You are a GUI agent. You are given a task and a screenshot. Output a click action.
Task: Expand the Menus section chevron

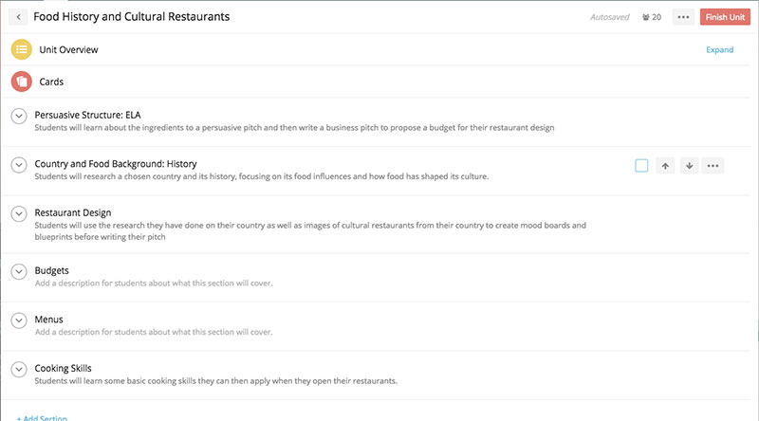(19, 320)
